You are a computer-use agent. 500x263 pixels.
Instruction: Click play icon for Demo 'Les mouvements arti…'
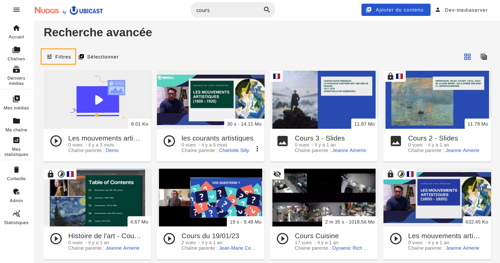[x=56, y=141]
